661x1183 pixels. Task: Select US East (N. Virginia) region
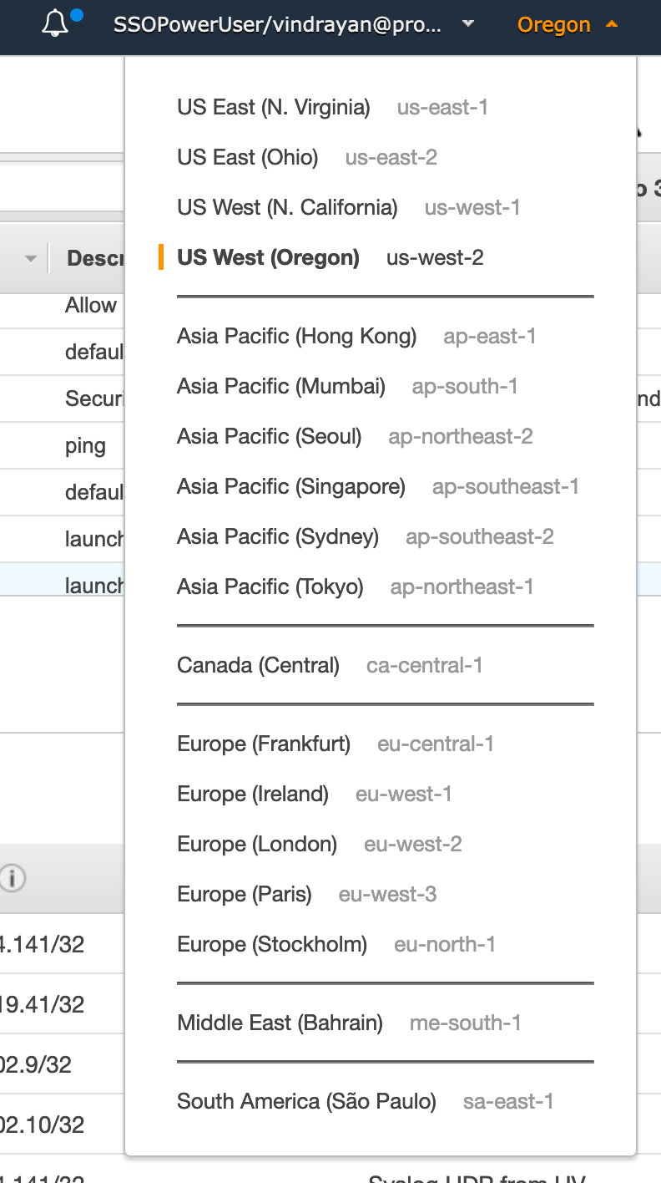[273, 108]
